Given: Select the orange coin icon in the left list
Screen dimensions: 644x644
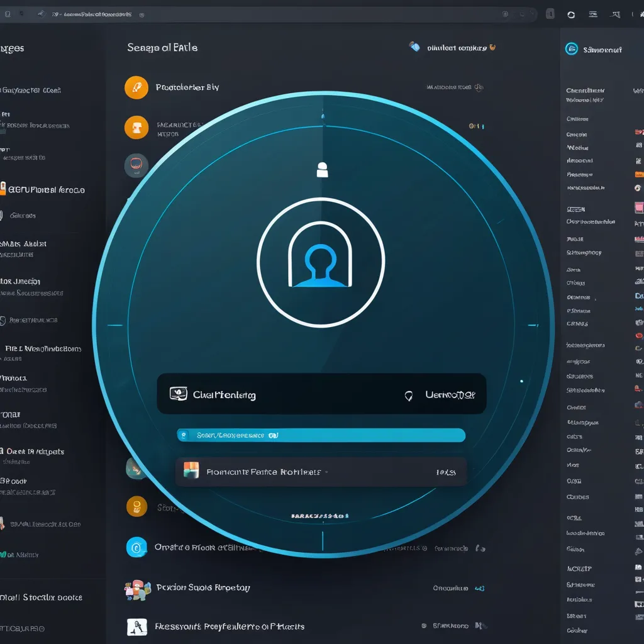Looking at the screenshot, I should 136,506.
